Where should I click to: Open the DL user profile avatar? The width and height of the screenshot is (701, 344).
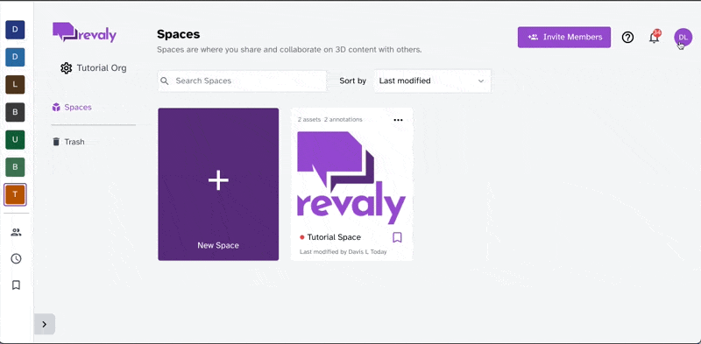click(683, 37)
